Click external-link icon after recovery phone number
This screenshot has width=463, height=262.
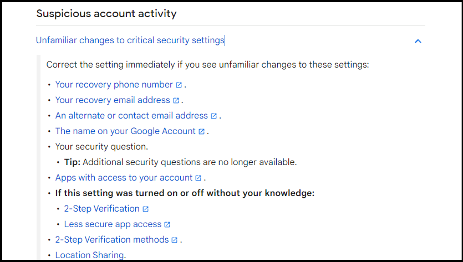click(x=179, y=85)
